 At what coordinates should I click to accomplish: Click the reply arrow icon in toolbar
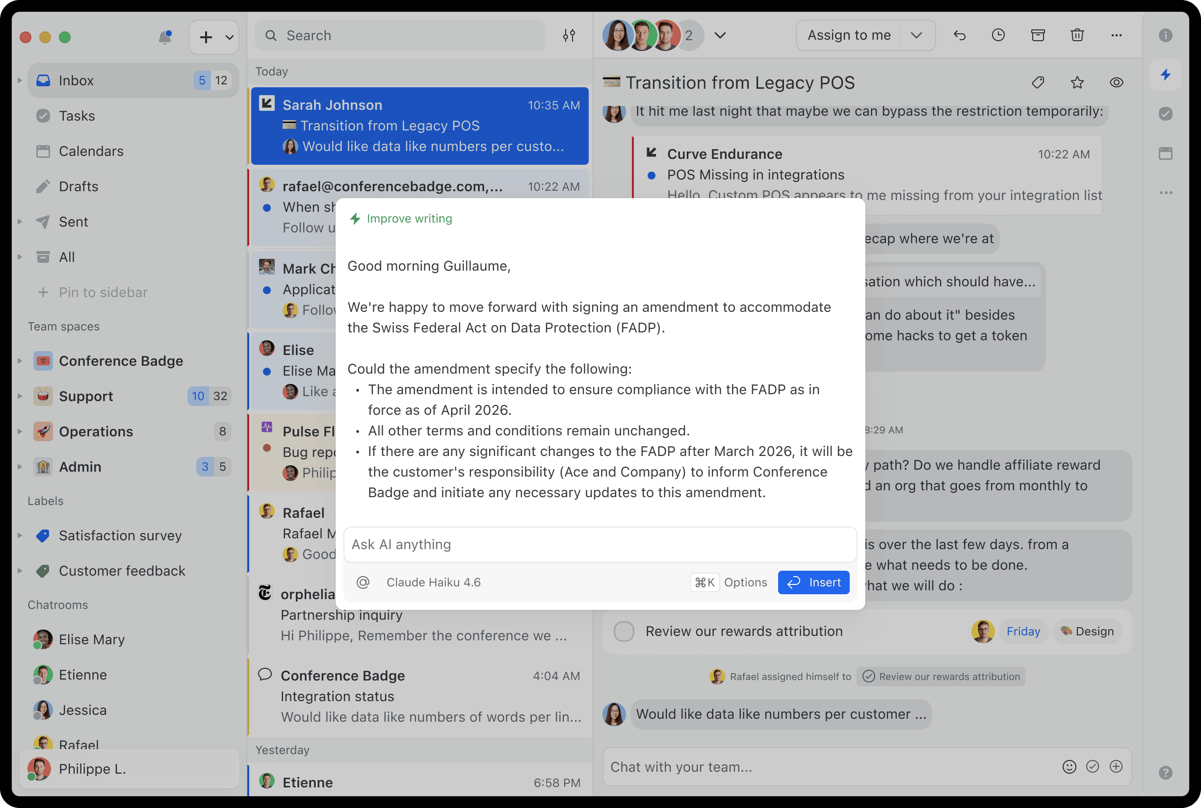coord(959,36)
